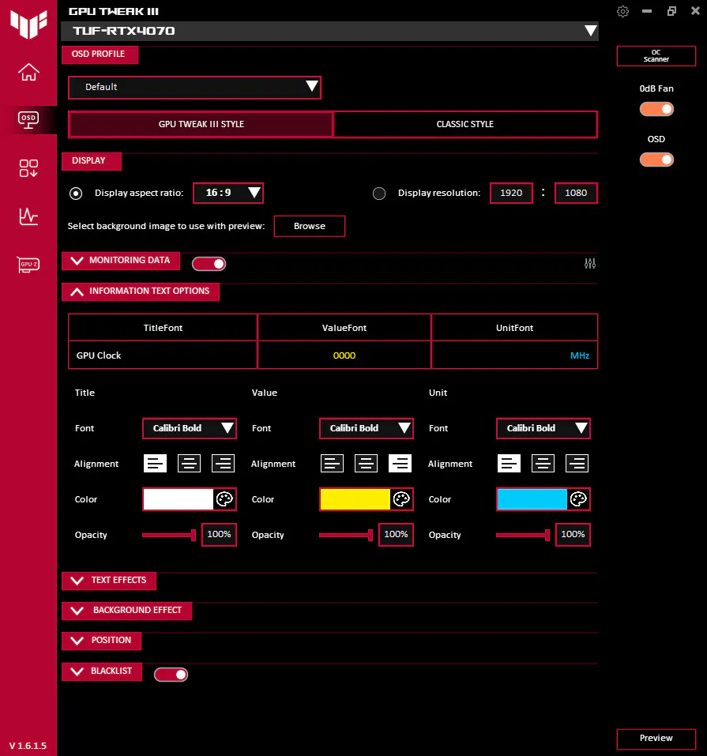Click the Display section label

(x=92, y=161)
